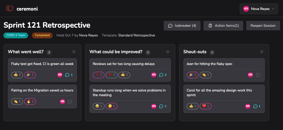The image size is (283, 130).
Task: Toggle thumbs up reaction on Carol shout-out card
Action: click(x=193, y=106)
